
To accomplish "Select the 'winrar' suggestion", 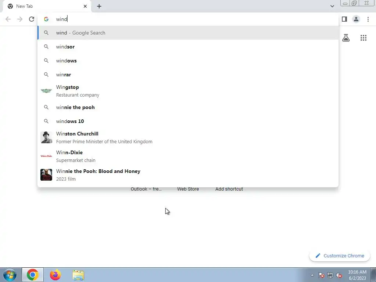I will click(x=188, y=75).
